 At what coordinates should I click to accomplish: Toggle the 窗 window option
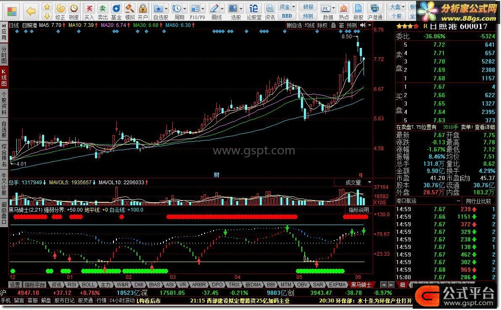(x=341, y=25)
